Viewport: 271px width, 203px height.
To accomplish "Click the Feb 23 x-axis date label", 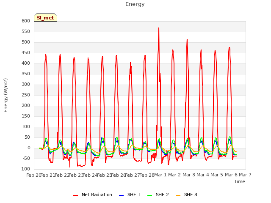I will coord(76,175).
